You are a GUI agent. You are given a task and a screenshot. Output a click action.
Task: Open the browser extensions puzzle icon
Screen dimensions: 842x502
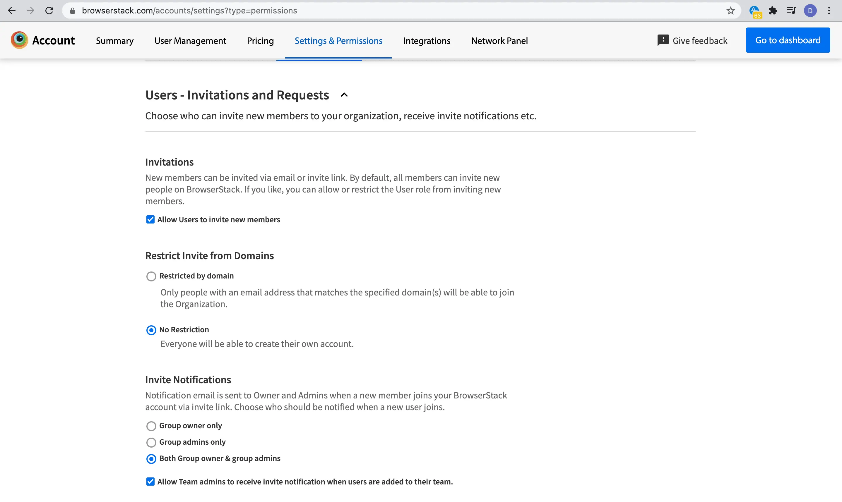773,11
